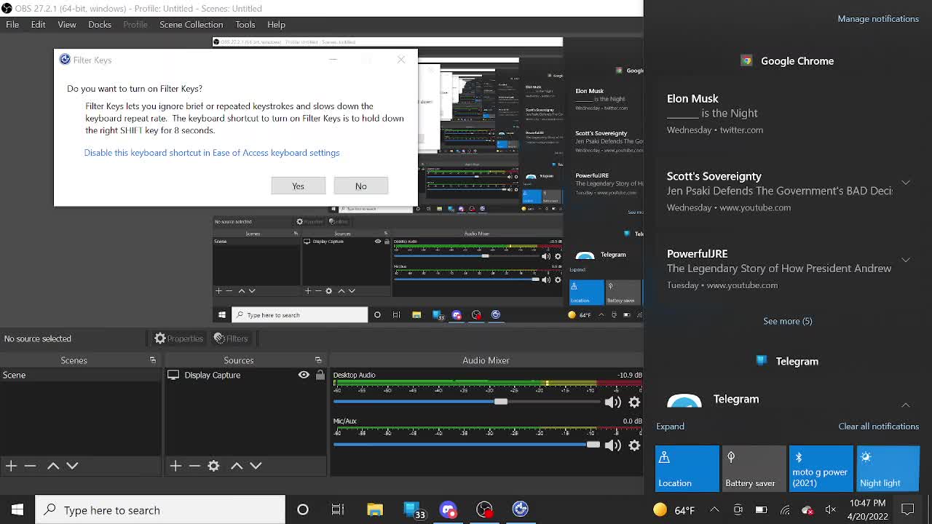Move source down in the Sources list
932x524 pixels.
[256, 466]
